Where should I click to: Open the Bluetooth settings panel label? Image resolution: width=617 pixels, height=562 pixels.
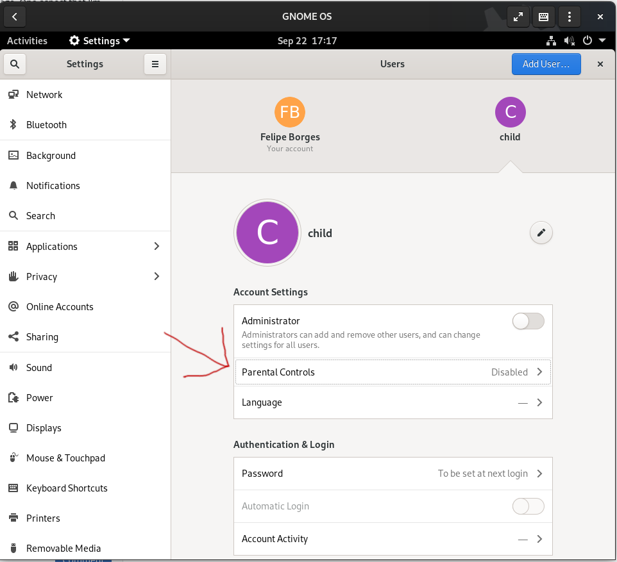click(x=46, y=125)
